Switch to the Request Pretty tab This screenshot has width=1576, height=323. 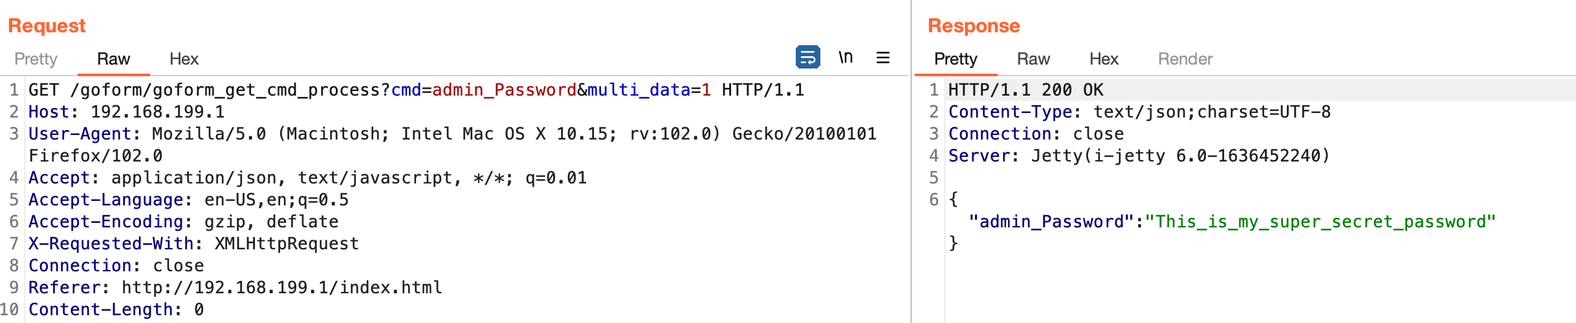36,59
